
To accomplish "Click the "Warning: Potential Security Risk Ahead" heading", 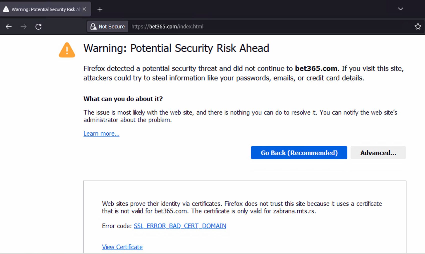I will (176, 48).
